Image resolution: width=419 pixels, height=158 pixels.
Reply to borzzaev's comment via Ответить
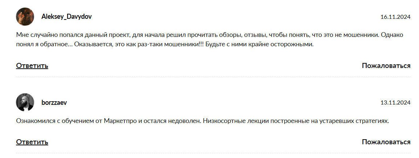pos(32,142)
